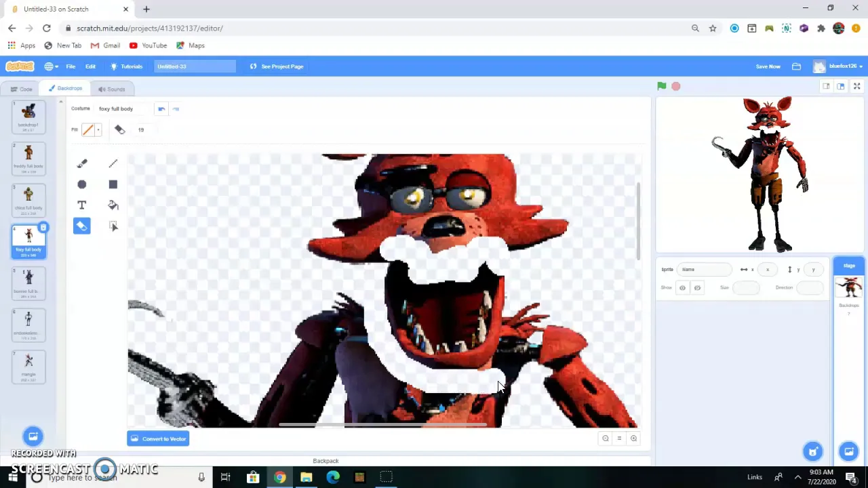Click the sprite x position field
Viewport: 868px width, 488px height.
click(767, 270)
